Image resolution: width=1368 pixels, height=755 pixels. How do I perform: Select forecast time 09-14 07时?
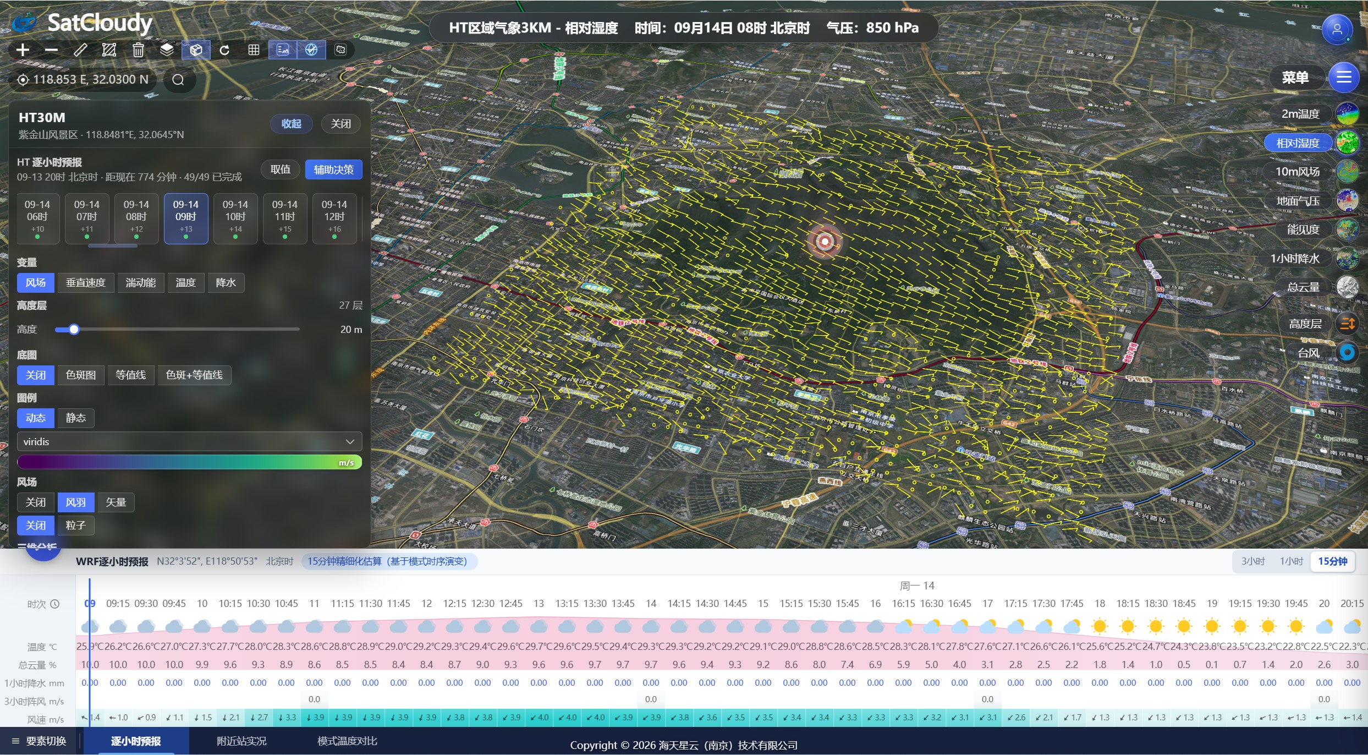pos(87,218)
